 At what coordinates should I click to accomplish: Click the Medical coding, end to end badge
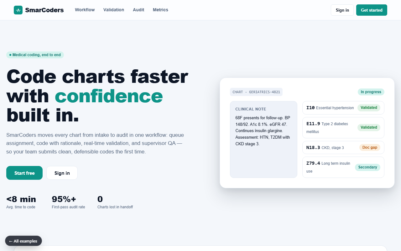coord(35,55)
